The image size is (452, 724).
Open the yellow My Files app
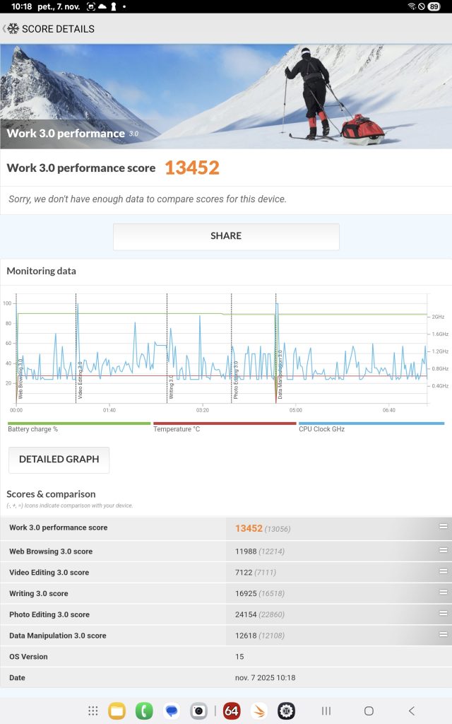[117, 711]
